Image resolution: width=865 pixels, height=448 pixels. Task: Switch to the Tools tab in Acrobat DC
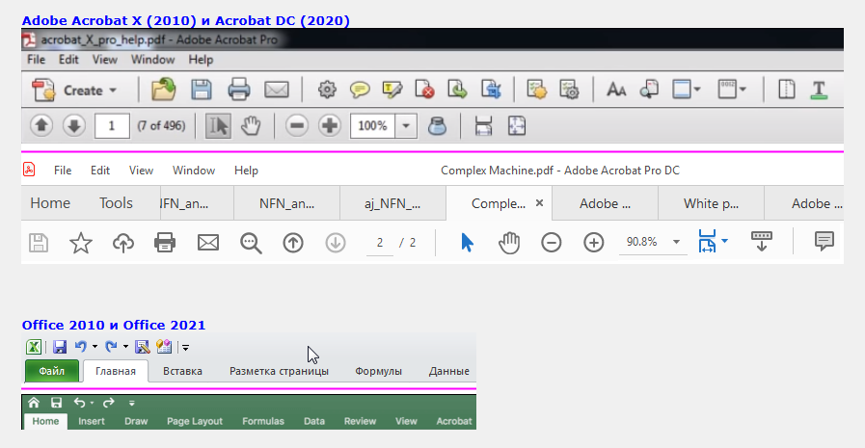(x=116, y=203)
